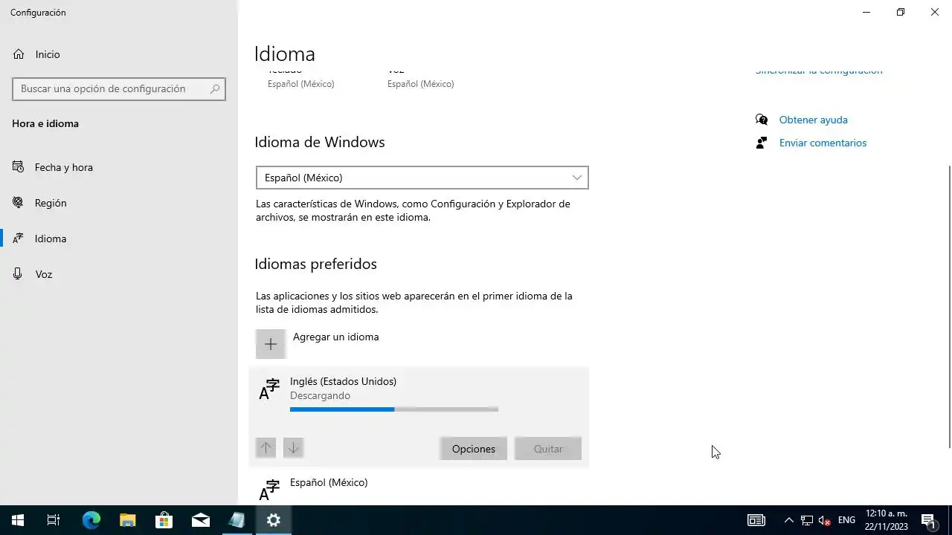Screen dimensions: 952x535
Task: Open the clock showing 12:10 a. m.
Action: (887, 520)
